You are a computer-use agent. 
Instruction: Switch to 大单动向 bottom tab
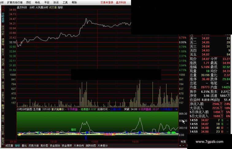(79, 146)
